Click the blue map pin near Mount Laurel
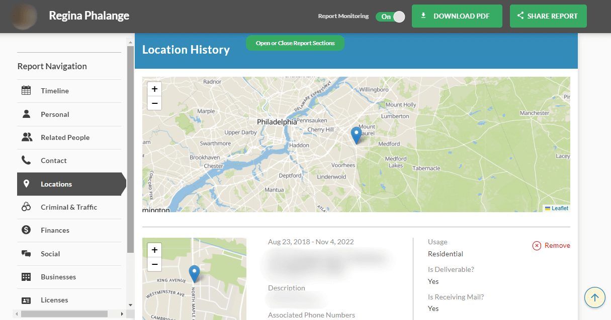This screenshot has width=611, height=320. click(356, 135)
